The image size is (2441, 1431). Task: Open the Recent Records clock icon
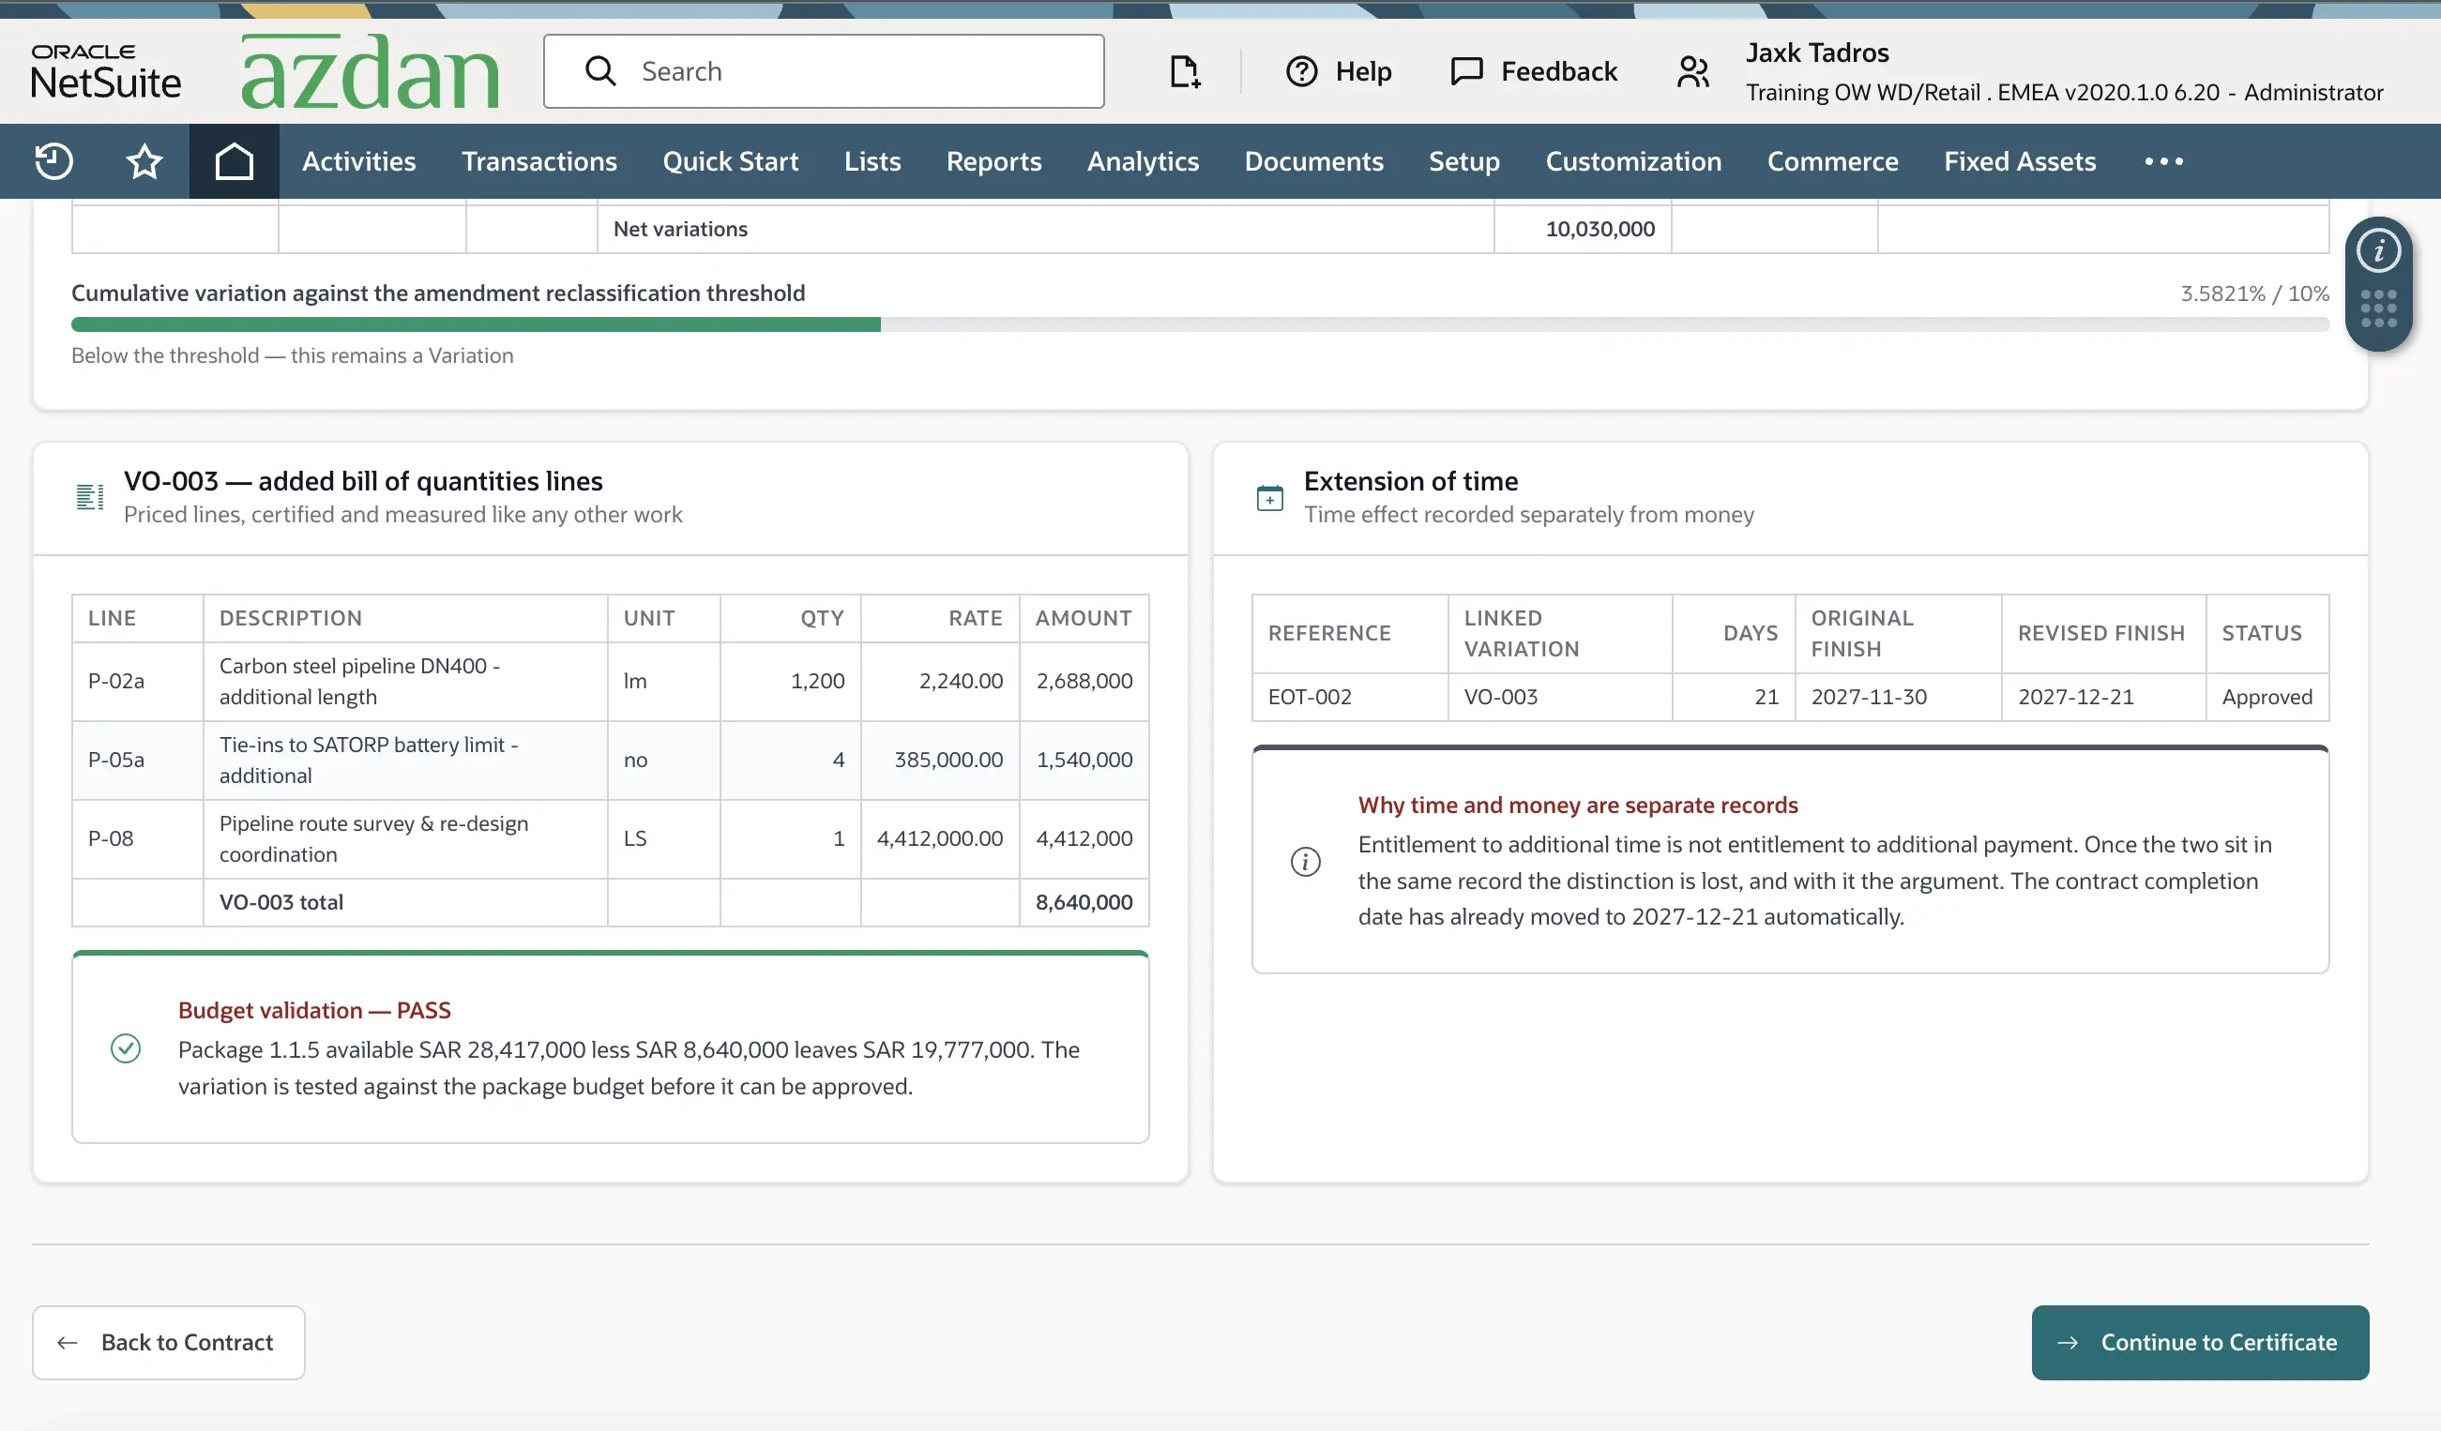(53, 160)
